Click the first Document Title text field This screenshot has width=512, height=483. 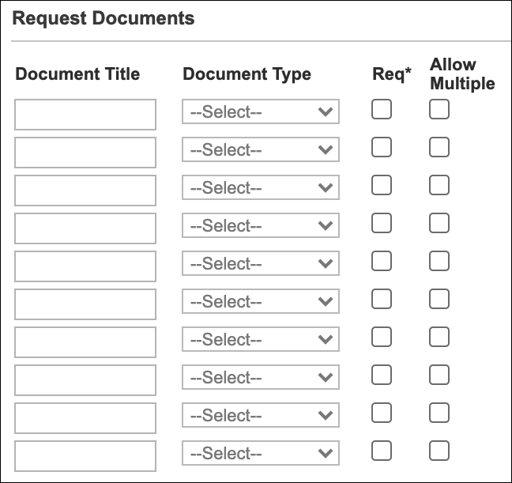point(85,115)
